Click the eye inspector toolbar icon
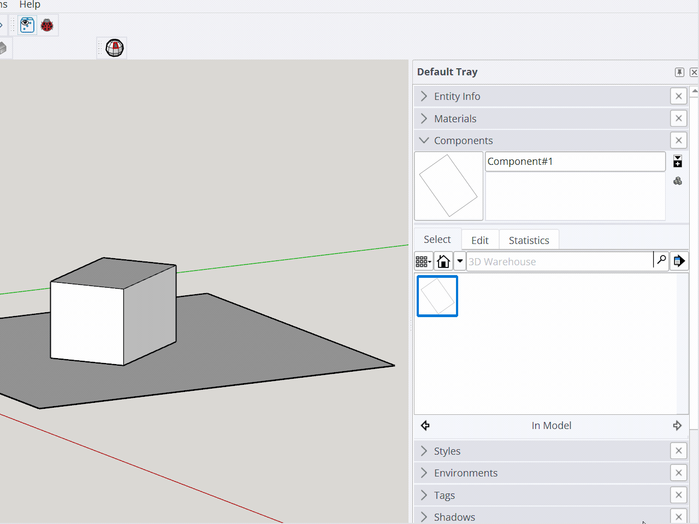The height and width of the screenshot is (524, 699). [27, 25]
